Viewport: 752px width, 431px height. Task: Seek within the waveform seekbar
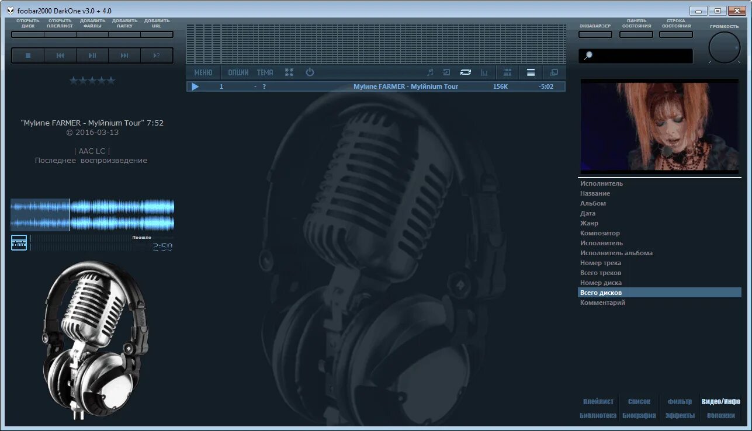(x=92, y=215)
